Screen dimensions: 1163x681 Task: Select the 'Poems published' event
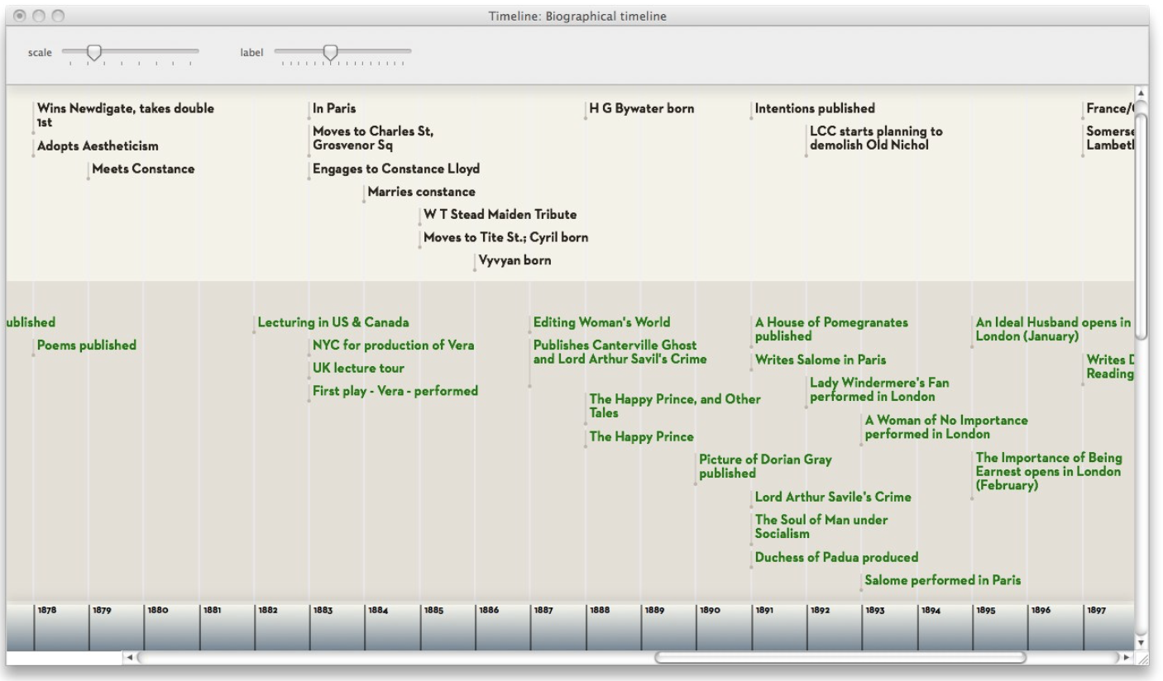(87, 345)
